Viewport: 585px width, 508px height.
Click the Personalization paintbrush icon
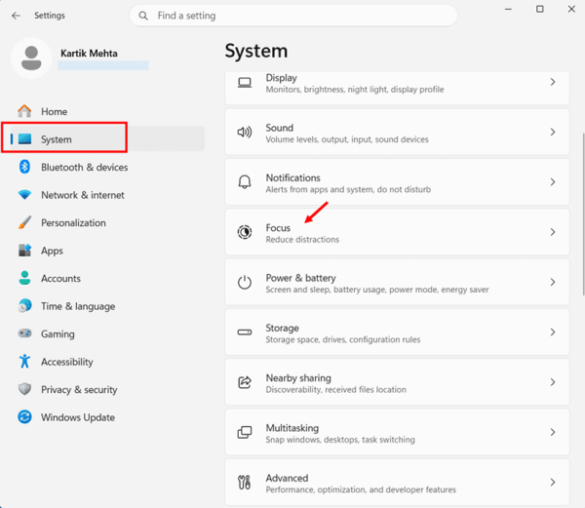coord(24,222)
